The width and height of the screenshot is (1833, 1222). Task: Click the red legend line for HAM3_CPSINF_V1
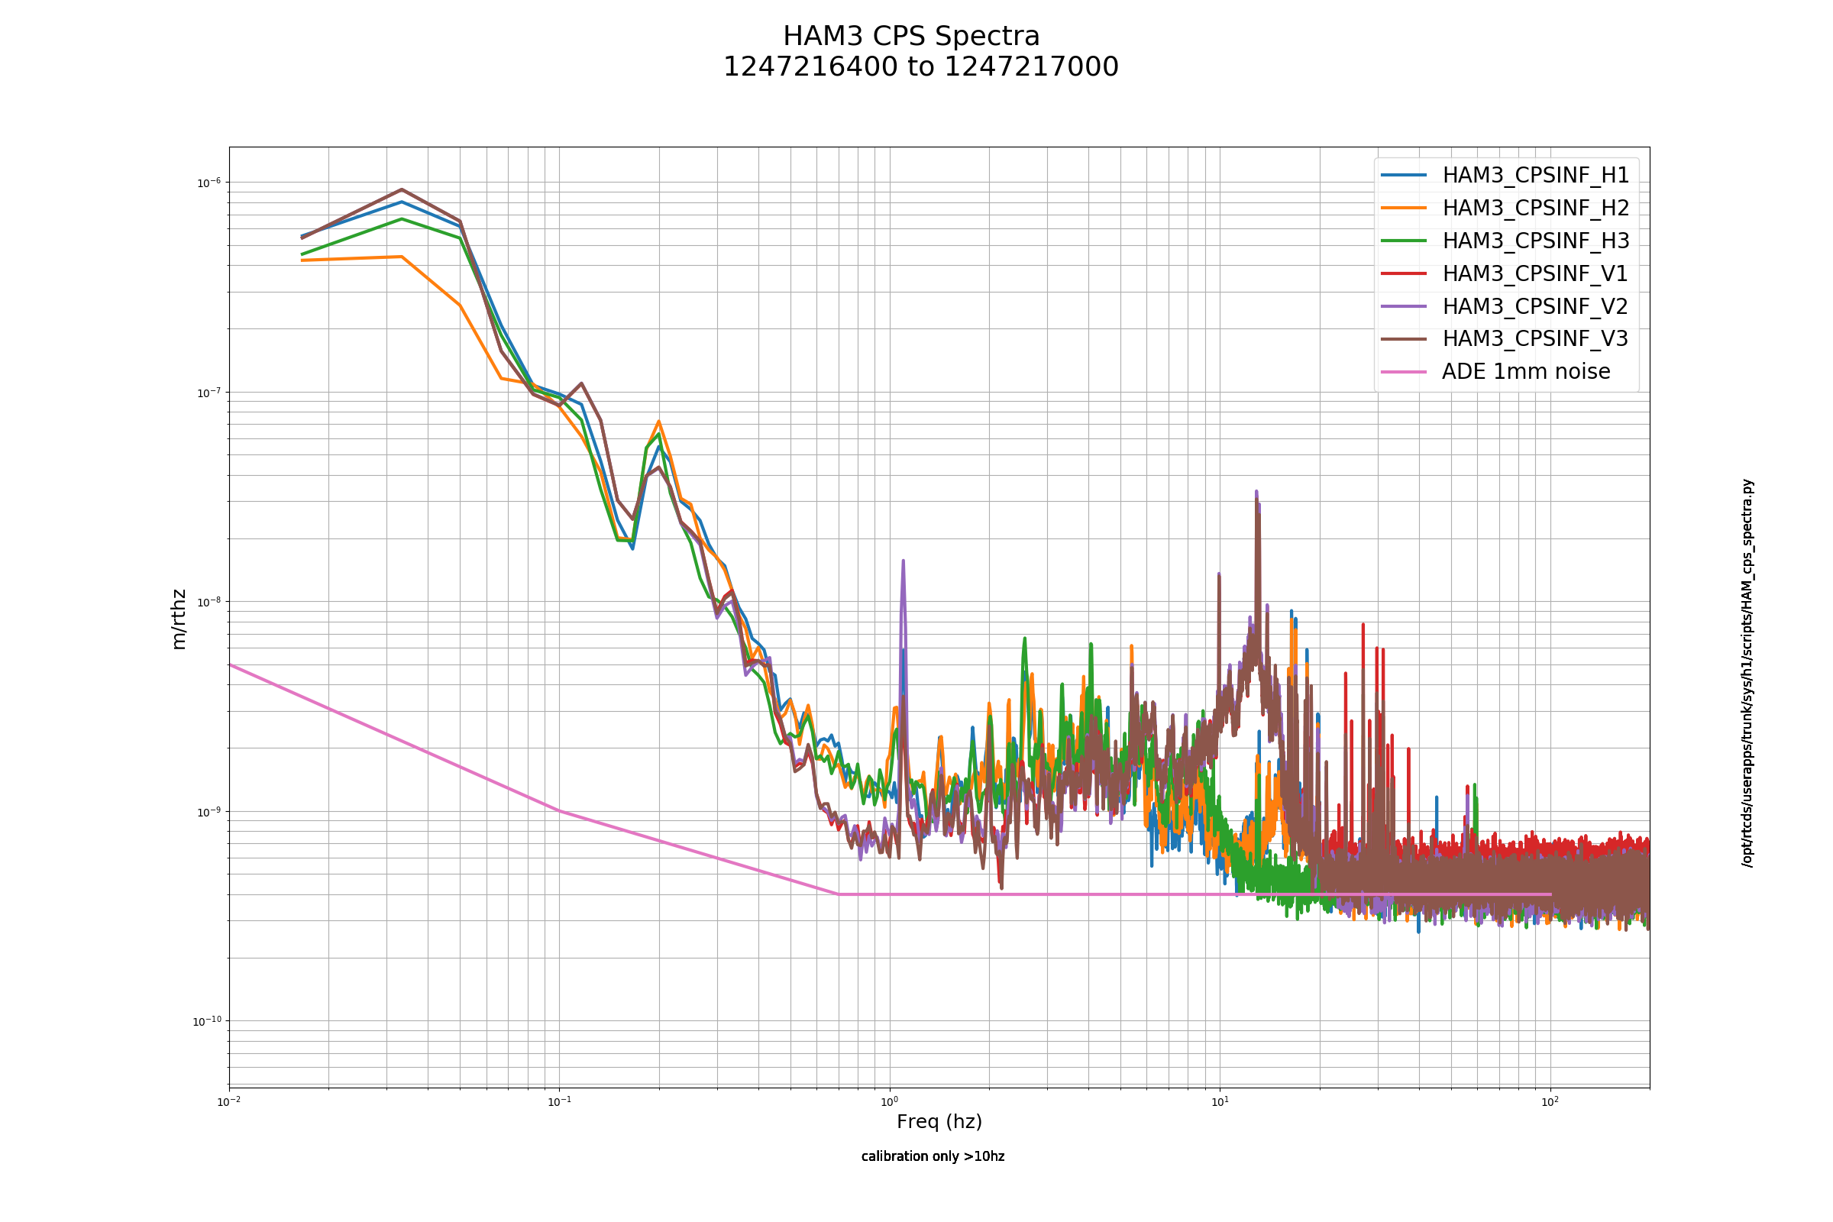pyautogui.click(x=1404, y=273)
